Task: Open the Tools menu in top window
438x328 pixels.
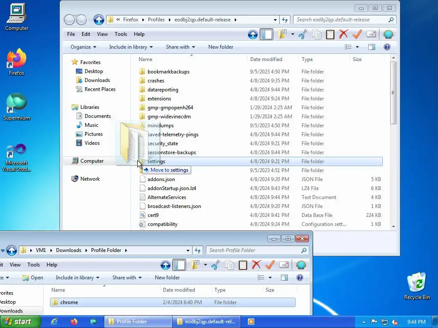Action: (121, 34)
